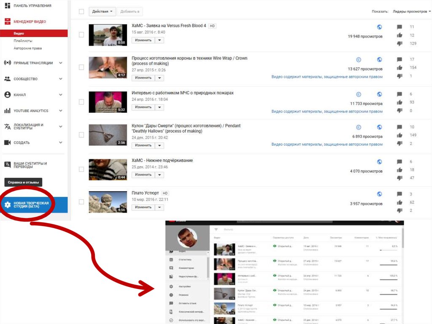Open thumbnail of Интервью с работником МЧС
432x324 pixels.
click(x=108, y=102)
